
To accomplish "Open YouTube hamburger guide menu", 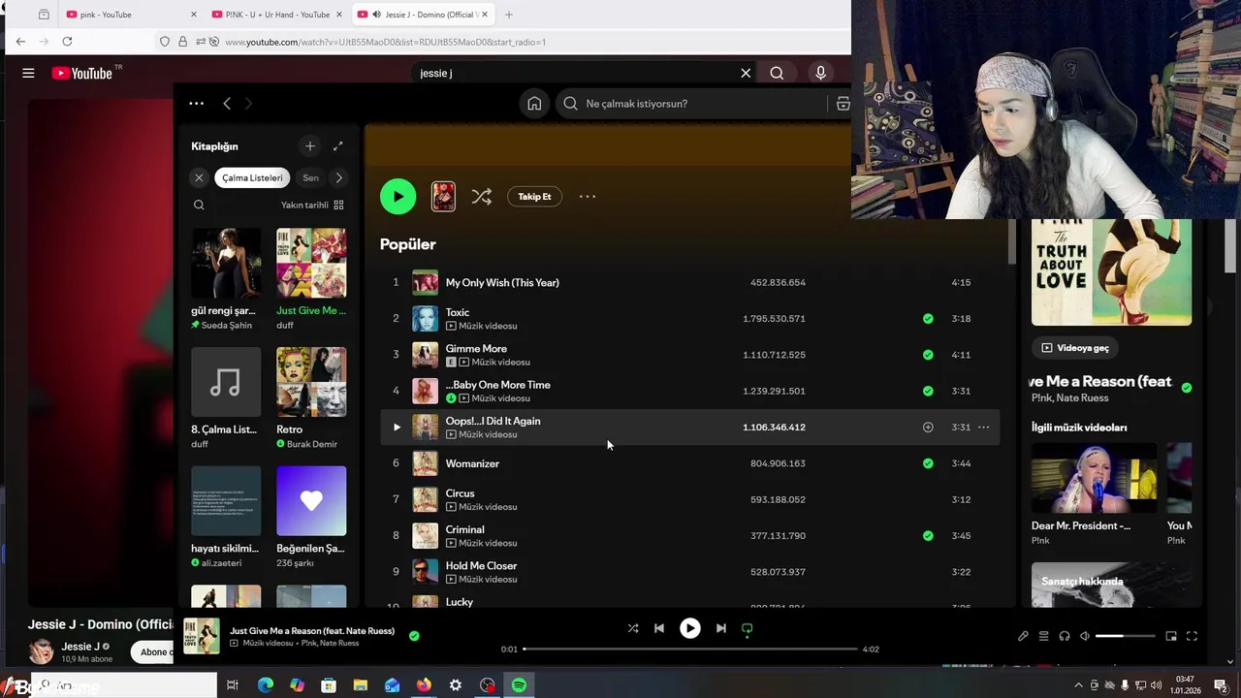I will 28,73.
